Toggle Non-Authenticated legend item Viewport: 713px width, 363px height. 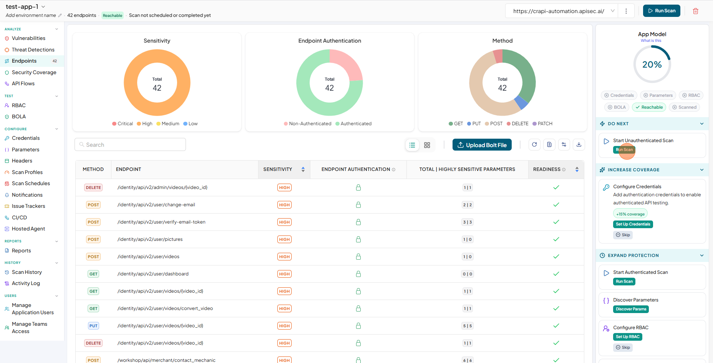[x=308, y=124]
